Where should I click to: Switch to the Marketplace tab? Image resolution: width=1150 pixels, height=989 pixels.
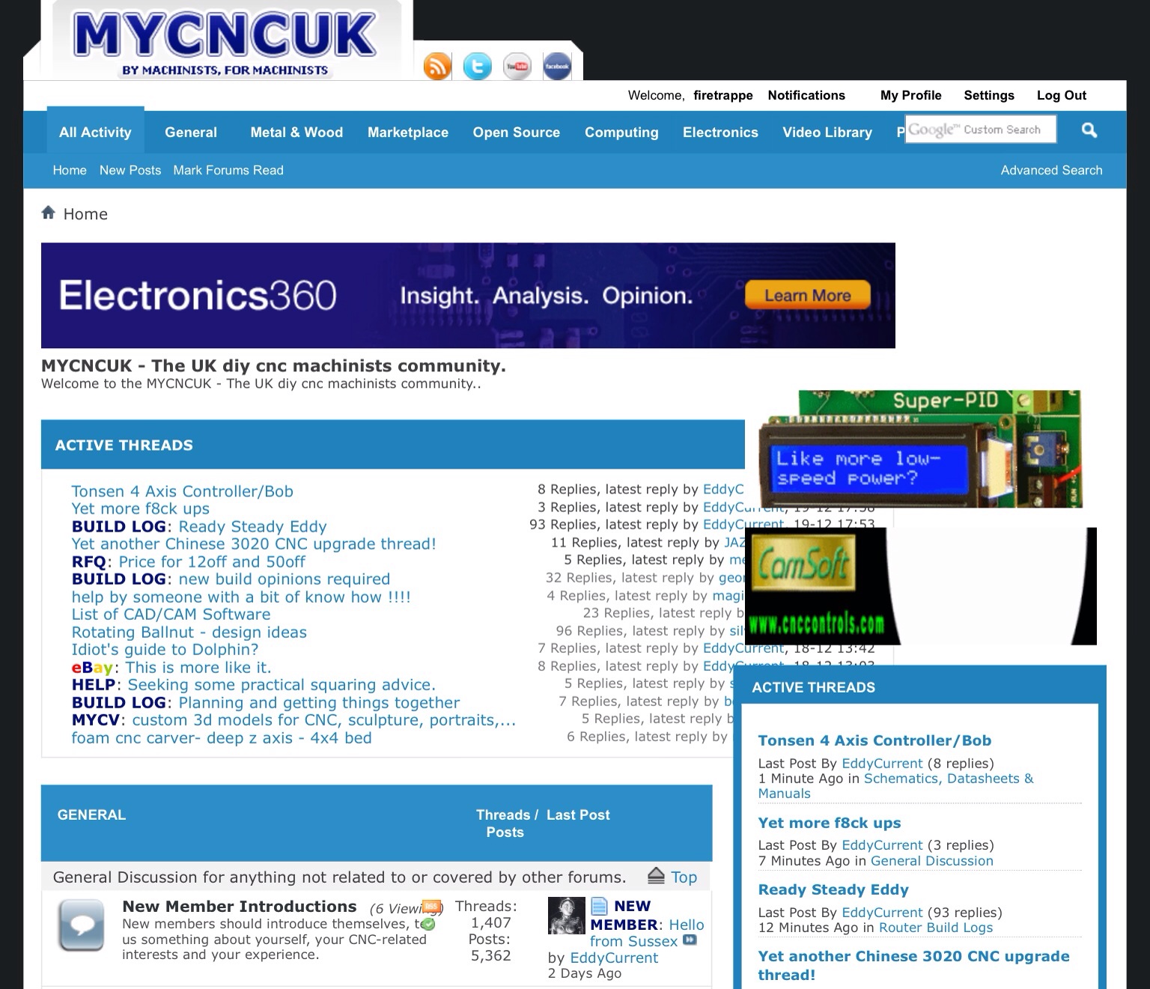408,133
